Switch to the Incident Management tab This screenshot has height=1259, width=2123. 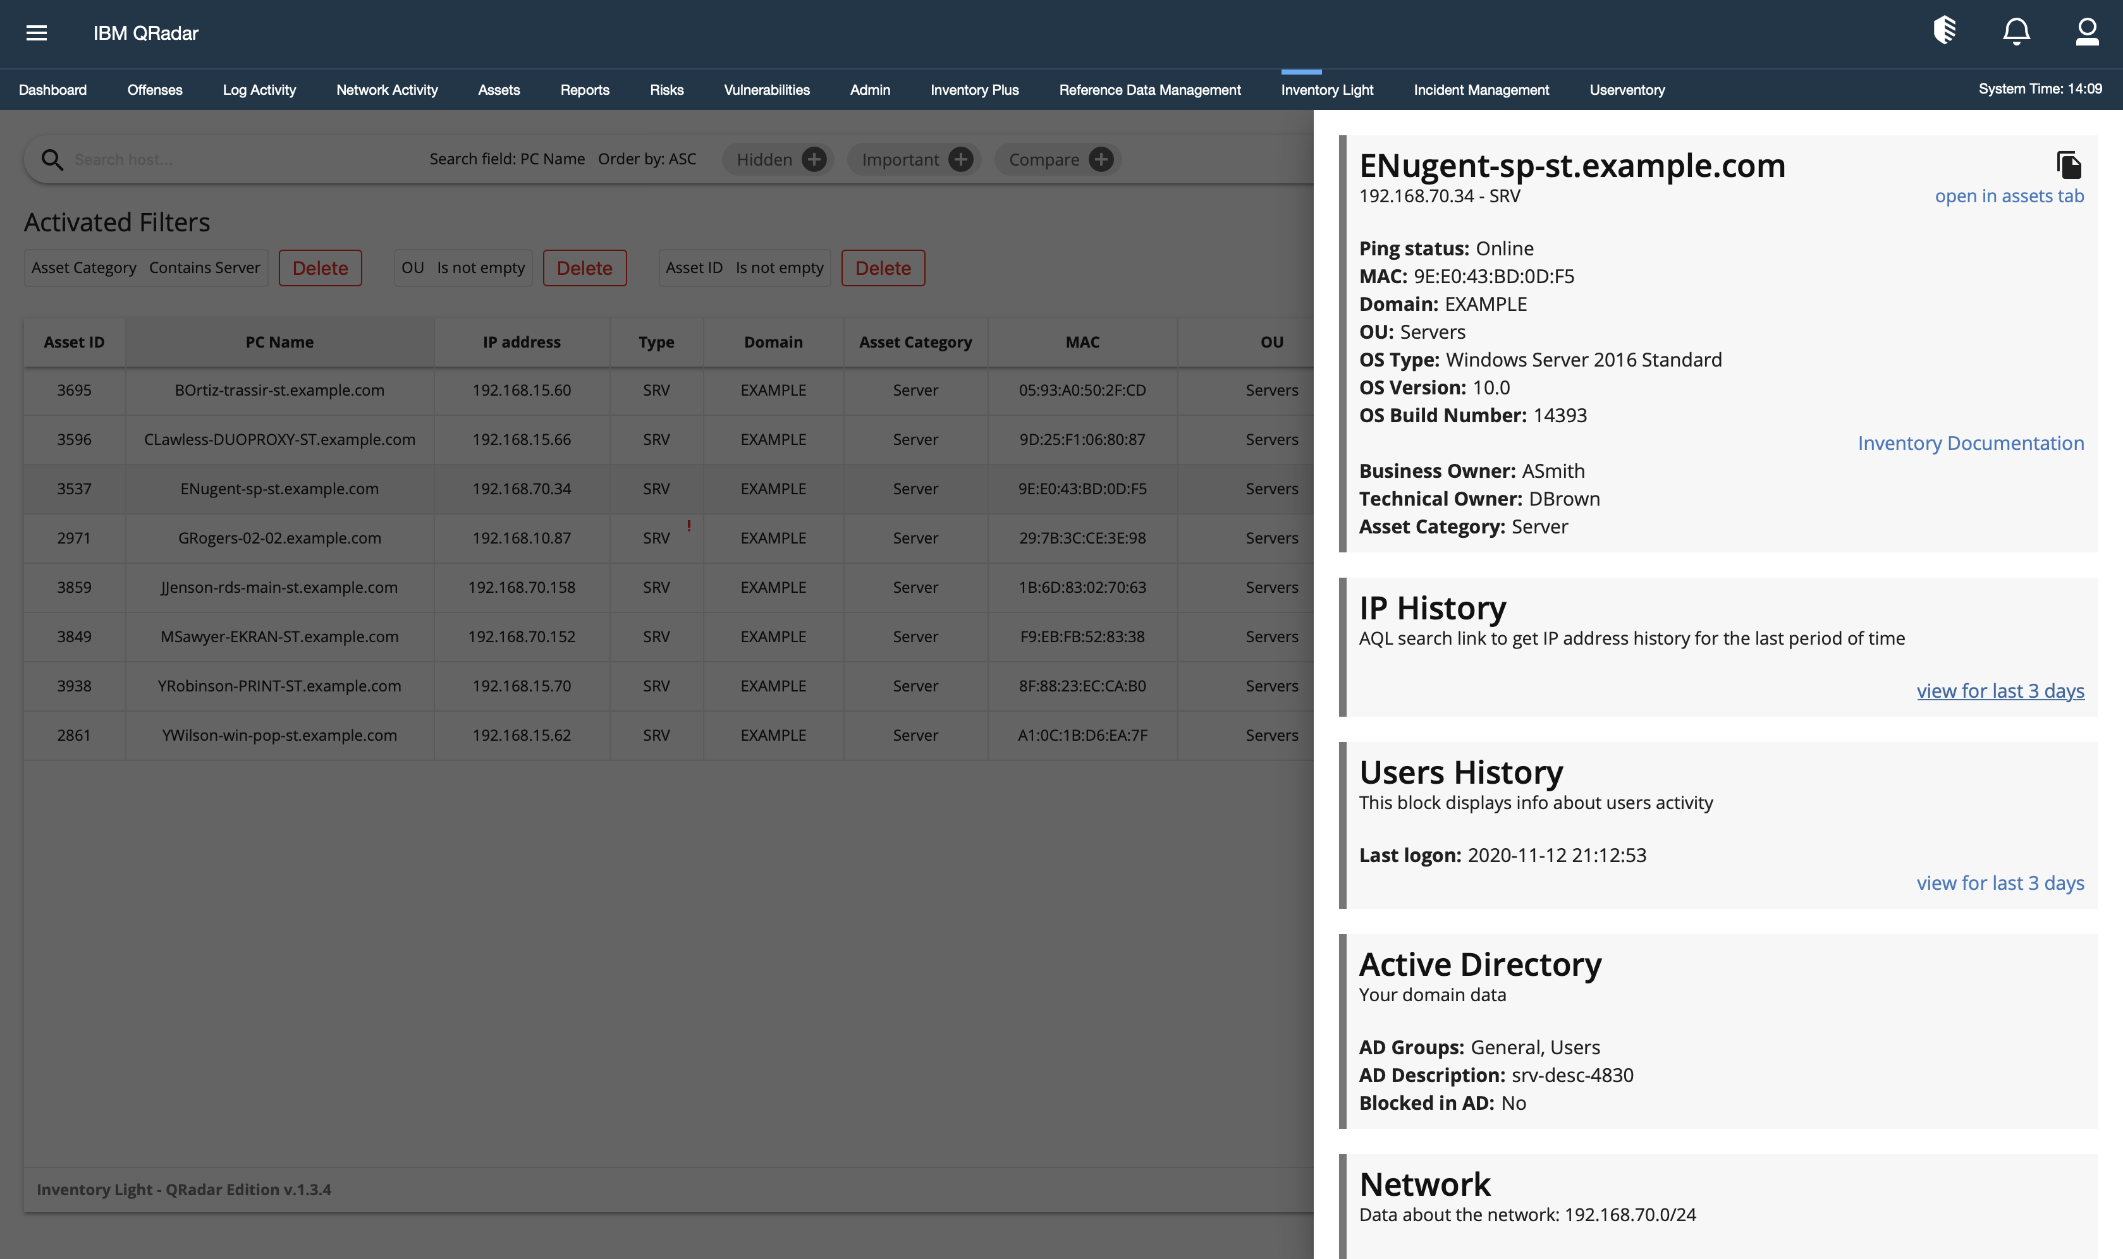pyautogui.click(x=1481, y=90)
